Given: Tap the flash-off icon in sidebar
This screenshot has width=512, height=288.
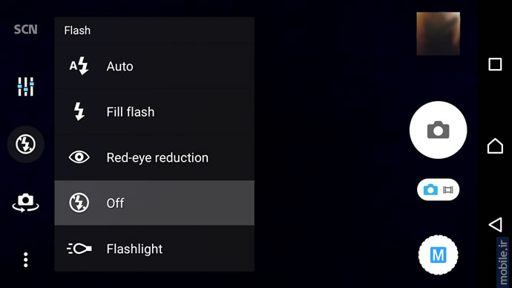Looking at the screenshot, I should 25,144.
